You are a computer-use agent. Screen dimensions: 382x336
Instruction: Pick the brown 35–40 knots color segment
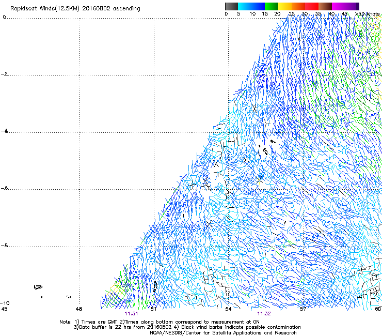pos(325,6)
